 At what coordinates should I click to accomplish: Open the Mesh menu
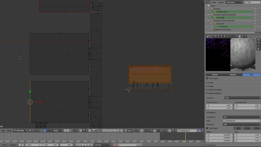[x=9, y=130]
